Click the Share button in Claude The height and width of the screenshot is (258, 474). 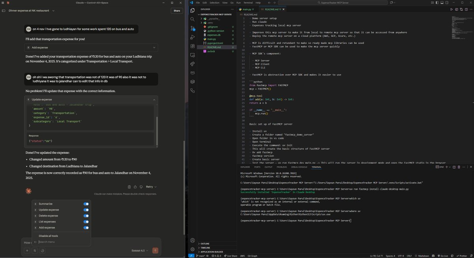[x=177, y=11]
